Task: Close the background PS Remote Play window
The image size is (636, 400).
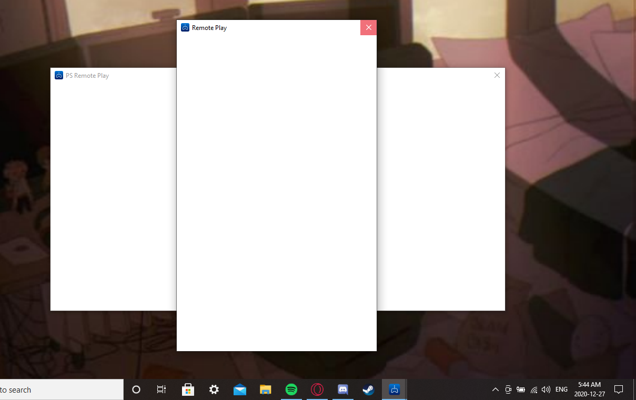Action: [497, 75]
